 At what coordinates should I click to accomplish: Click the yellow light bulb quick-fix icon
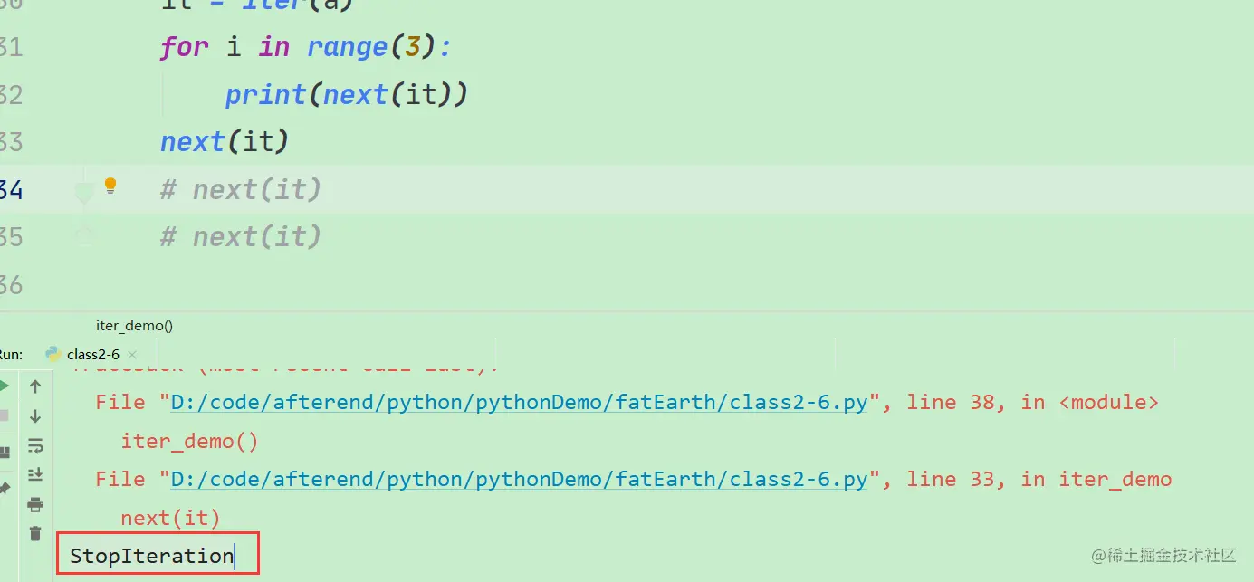click(x=110, y=186)
